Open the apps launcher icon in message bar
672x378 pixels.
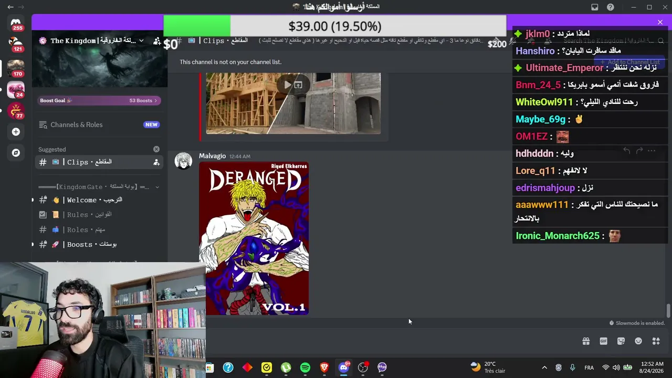pyautogui.click(x=656, y=341)
